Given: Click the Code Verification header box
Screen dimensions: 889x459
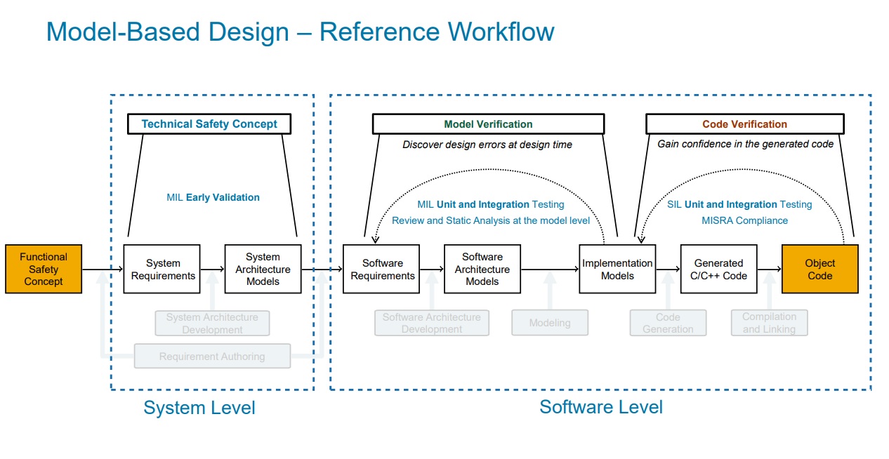Looking at the screenshot, I should (x=744, y=124).
